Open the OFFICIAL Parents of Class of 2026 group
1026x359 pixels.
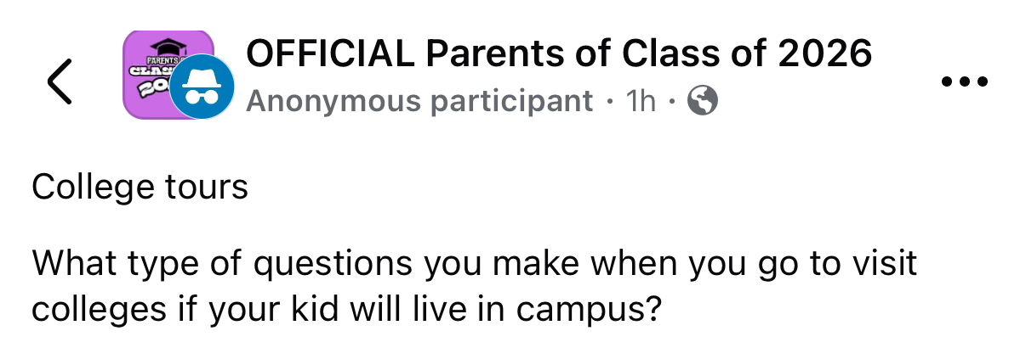[x=558, y=54]
